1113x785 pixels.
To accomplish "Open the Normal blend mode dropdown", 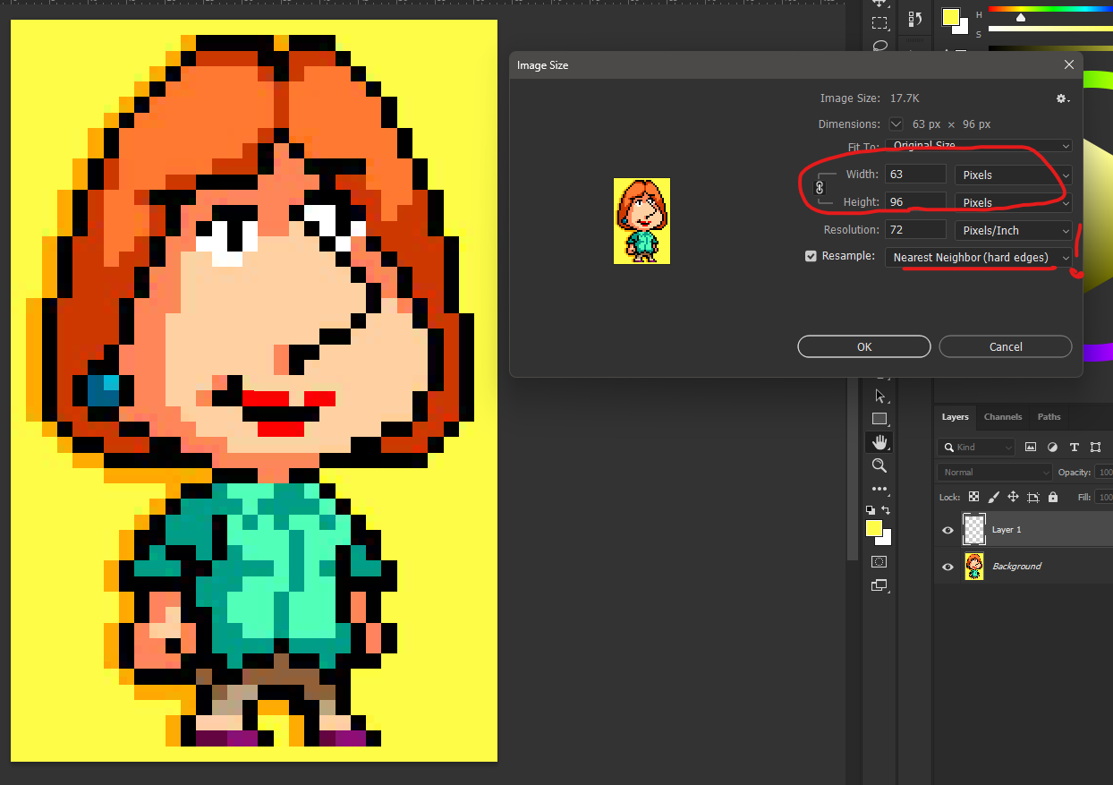I will (x=995, y=472).
